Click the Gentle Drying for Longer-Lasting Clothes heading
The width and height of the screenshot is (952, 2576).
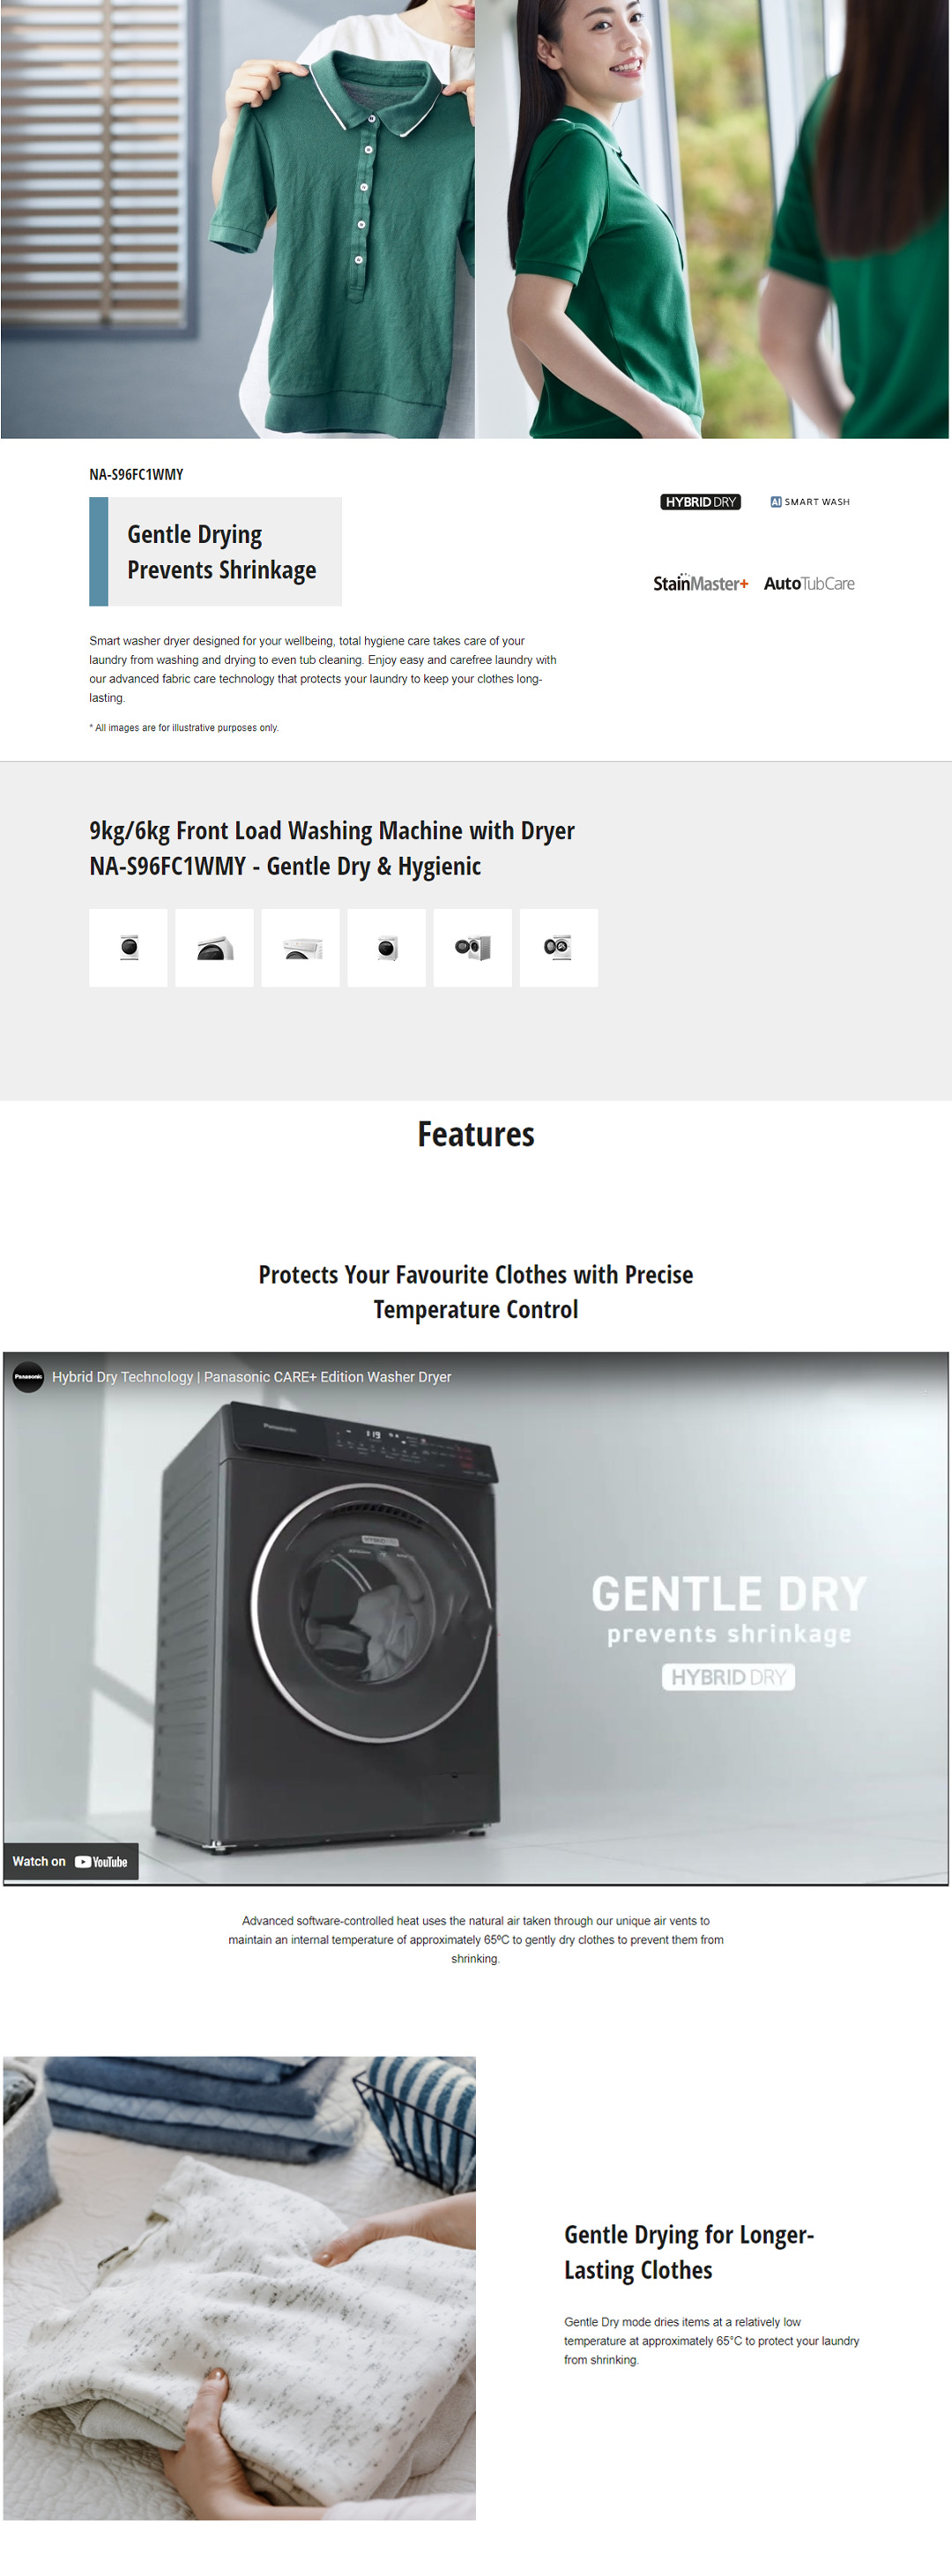tap(689, 2252)
